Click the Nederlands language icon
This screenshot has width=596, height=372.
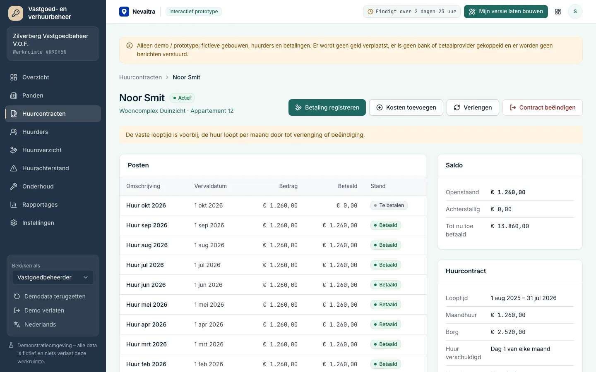coord(17,324)
